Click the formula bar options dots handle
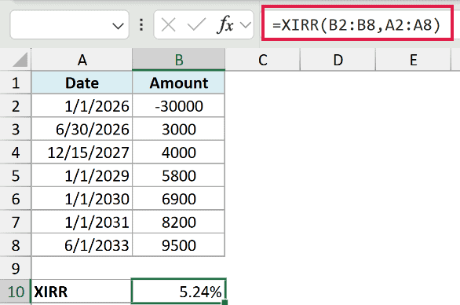Screen dimensions: 460x305 [141, 24]
